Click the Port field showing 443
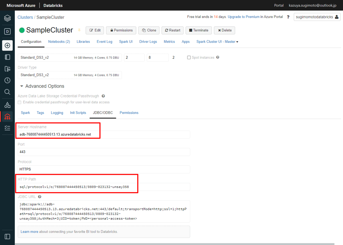The image size is (343, 245). point(104,152)
